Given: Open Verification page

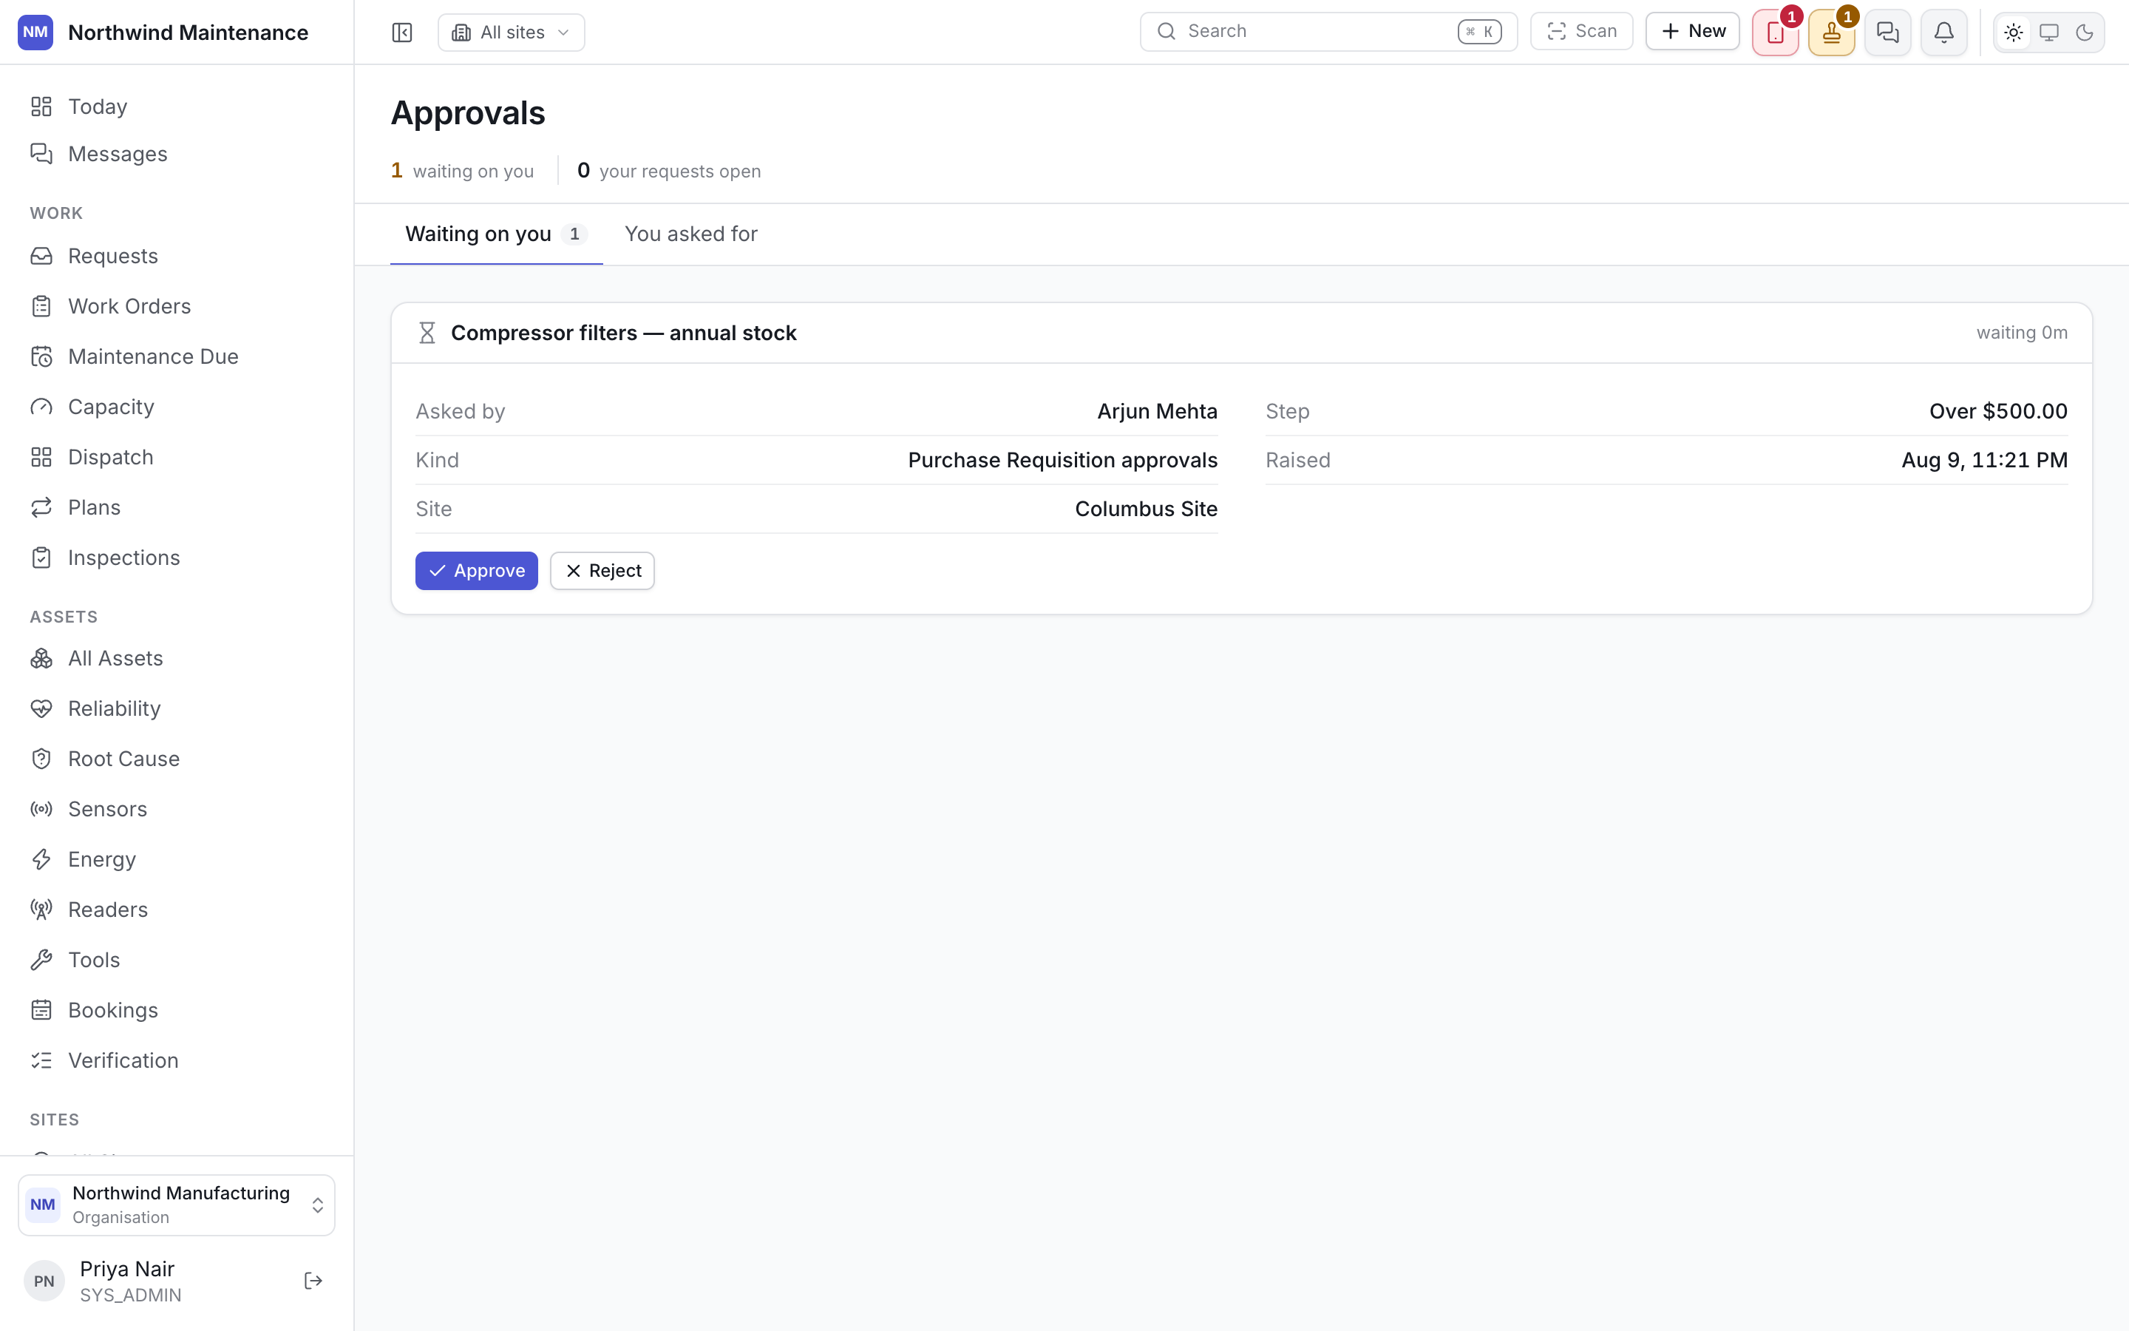Looking at the screenshot, I should coord(176,1060).
